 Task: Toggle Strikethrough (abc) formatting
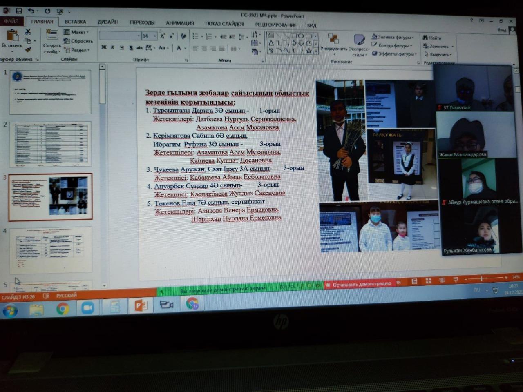[x=140, y=48]
